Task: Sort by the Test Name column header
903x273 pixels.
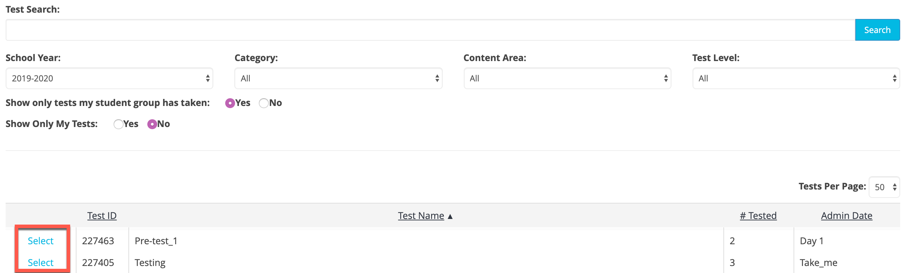Action: (x=421, y=215)
